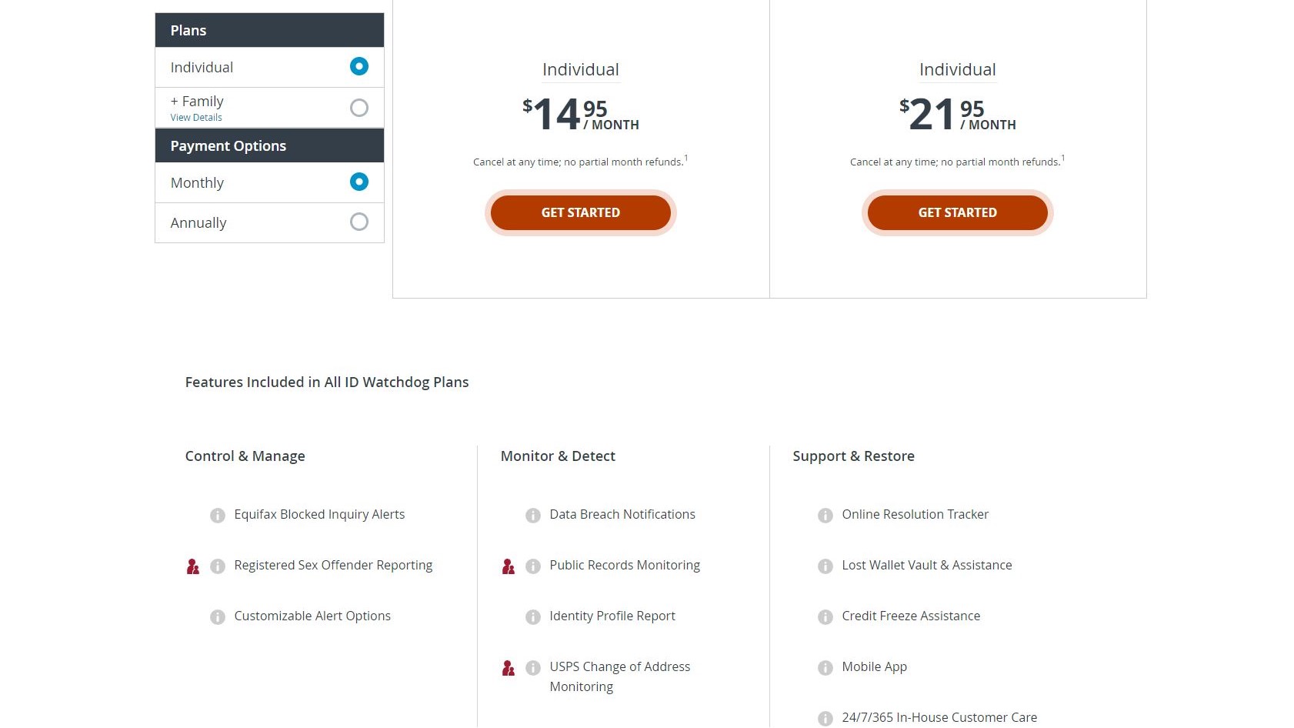This screenshot has height=728, width=1294.
Task: Click Get Started for $14.95 plan
Action: pyautogui.click(x=581, y=212)
